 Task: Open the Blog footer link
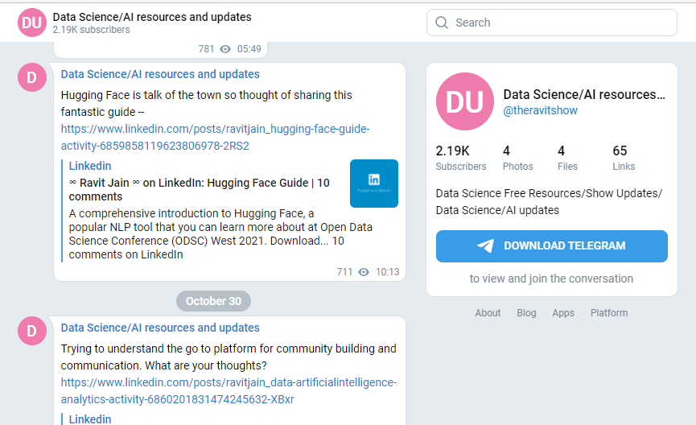526,313
